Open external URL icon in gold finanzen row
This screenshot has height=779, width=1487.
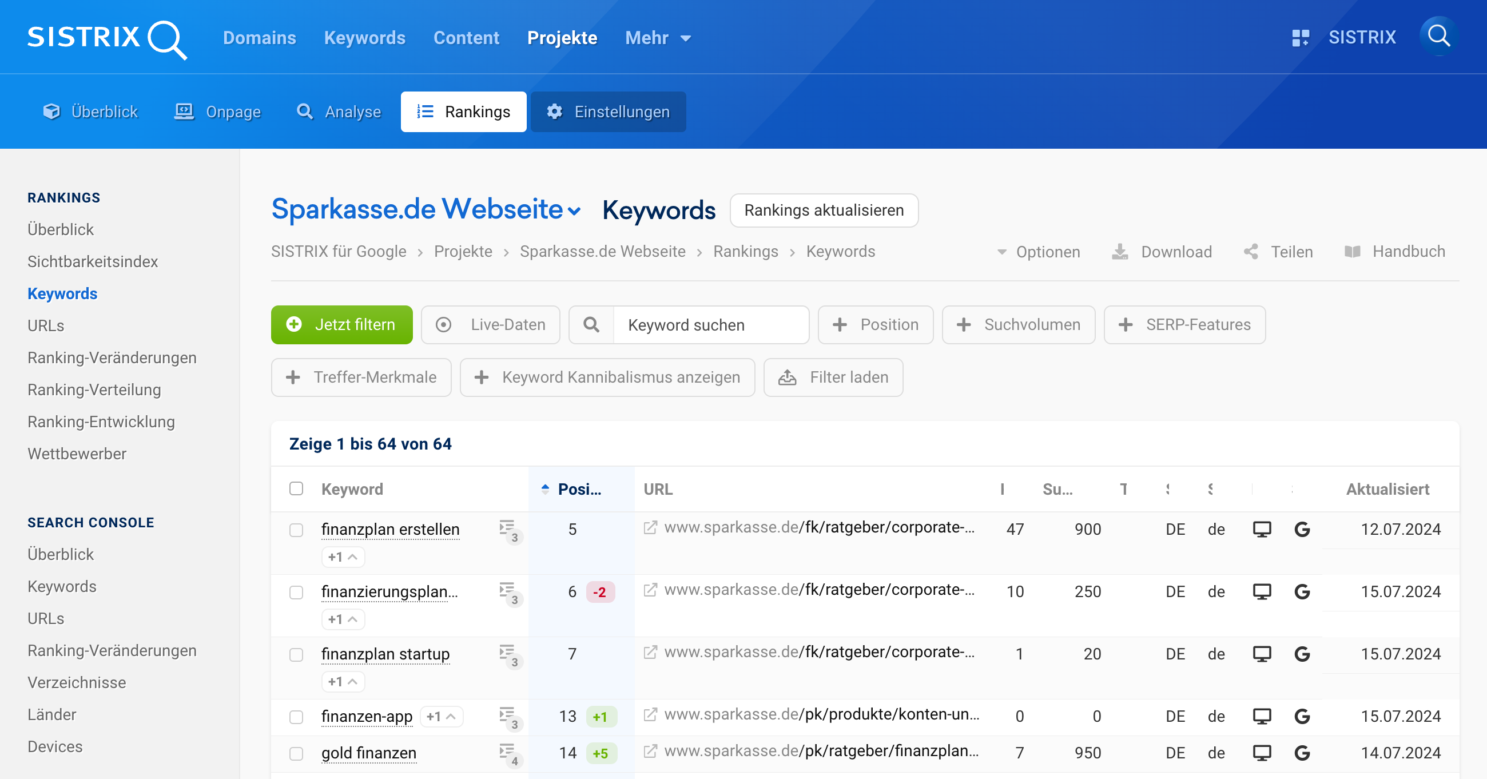651,751
